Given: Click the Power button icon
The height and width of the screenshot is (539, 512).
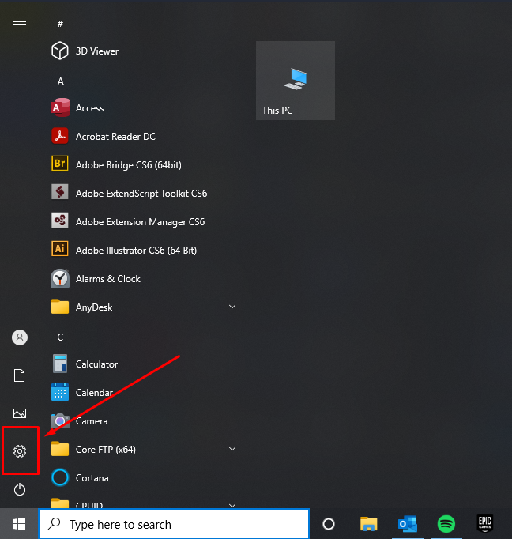Looking at the screenshot, I should (x=20, y=490).
